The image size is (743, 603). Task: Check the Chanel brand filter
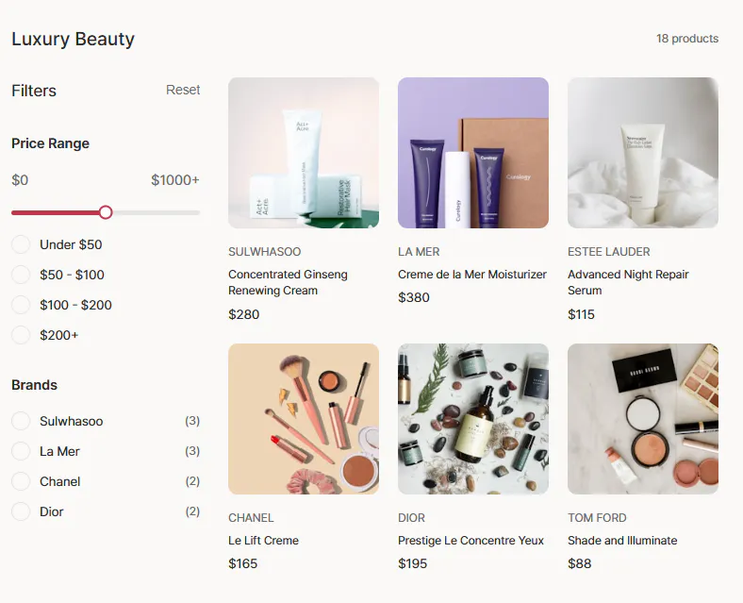point(21,481)
